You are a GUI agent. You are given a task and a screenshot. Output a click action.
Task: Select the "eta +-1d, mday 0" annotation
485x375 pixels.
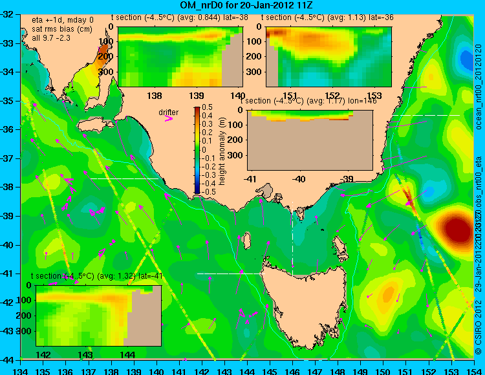(x=63, y=20)
